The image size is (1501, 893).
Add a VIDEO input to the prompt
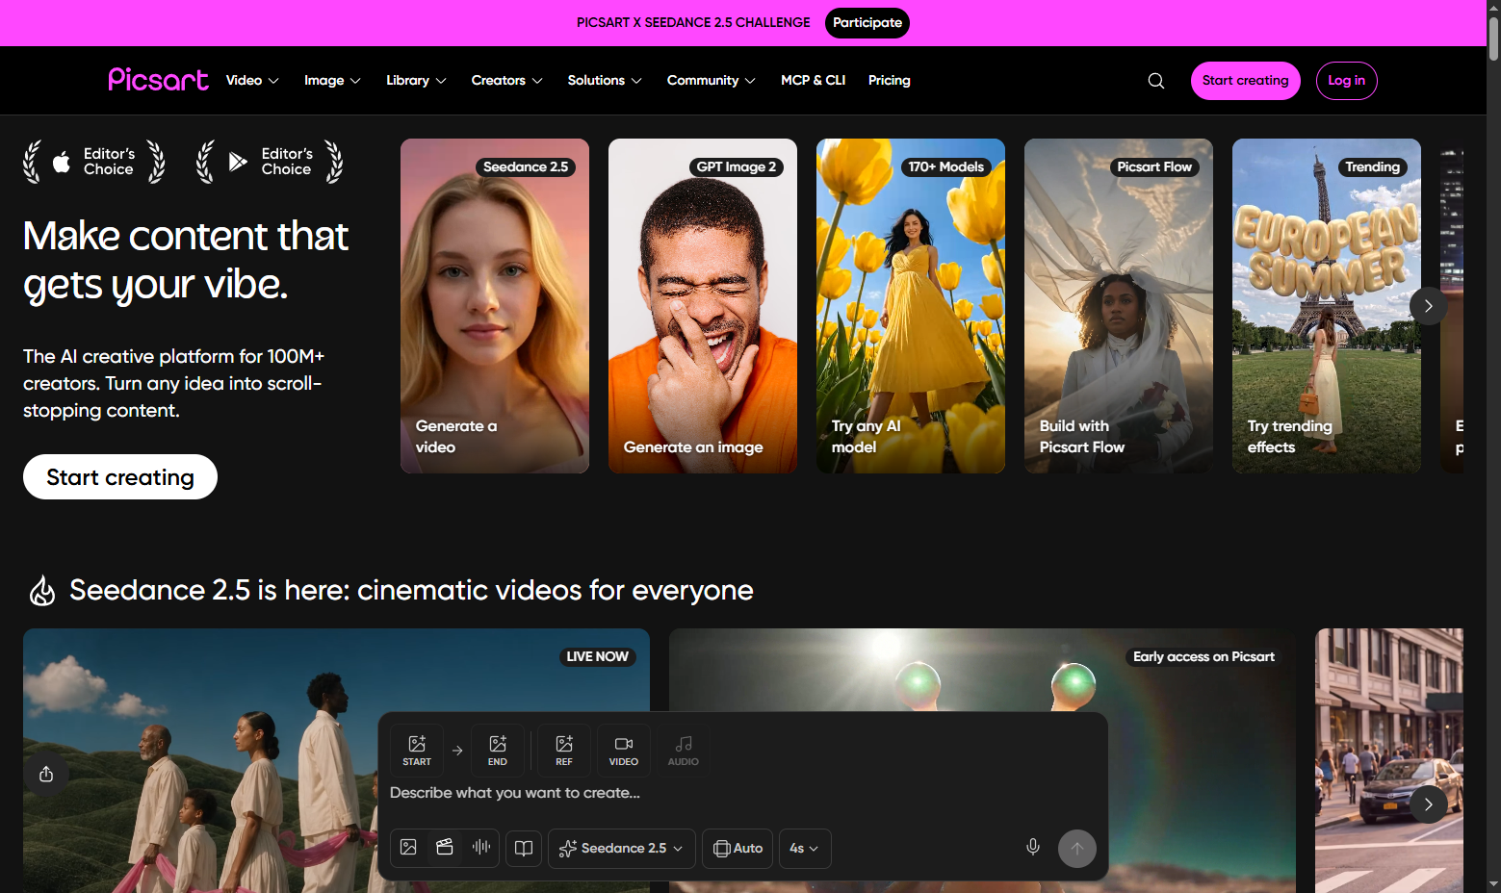pos(624,750)
